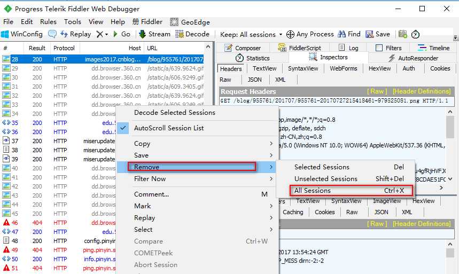Switch to the AutoResponder tab
Viewport: 459px width, 274px height.
[x=414, y=58]
